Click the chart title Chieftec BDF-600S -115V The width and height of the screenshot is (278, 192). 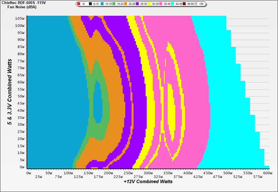coord(20,2)
